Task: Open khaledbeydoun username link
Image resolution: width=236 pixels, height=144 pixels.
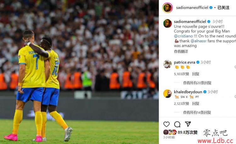Action: point(188,92)
